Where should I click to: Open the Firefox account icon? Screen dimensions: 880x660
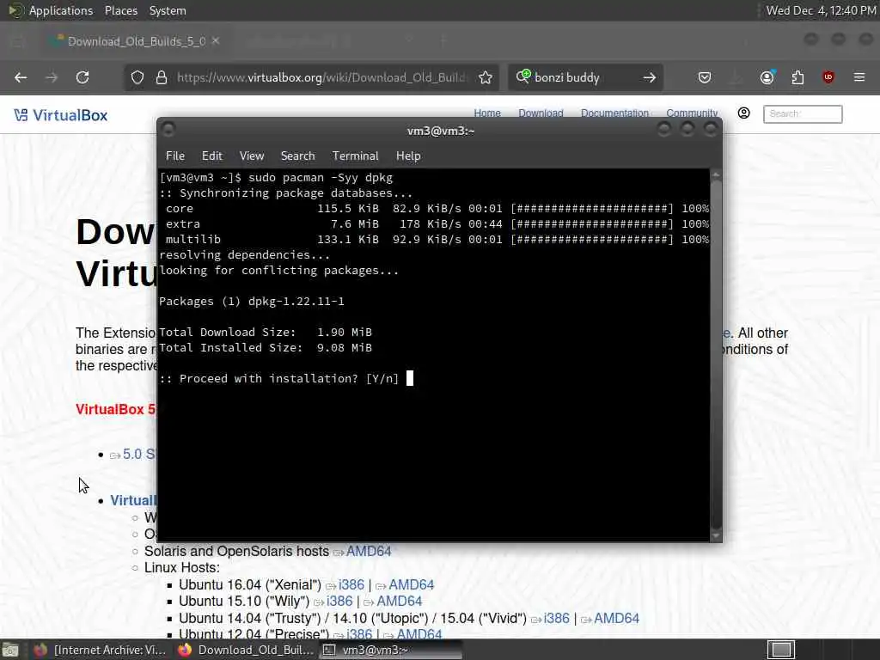pos(767,76)
